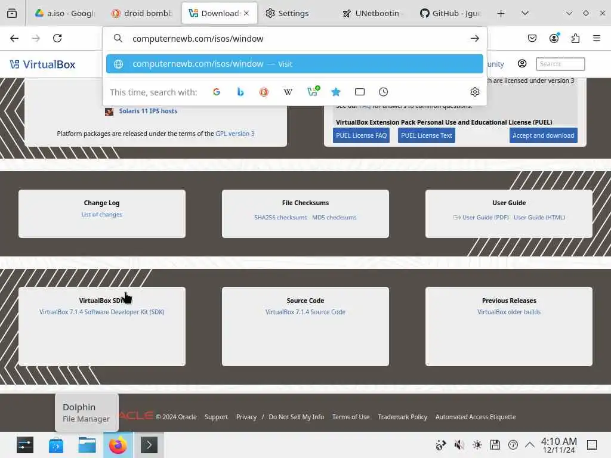The width and height of the screenshot is (611, 458).
Task: Open the Discover software center from the taskbar
Action: (56, 445)
